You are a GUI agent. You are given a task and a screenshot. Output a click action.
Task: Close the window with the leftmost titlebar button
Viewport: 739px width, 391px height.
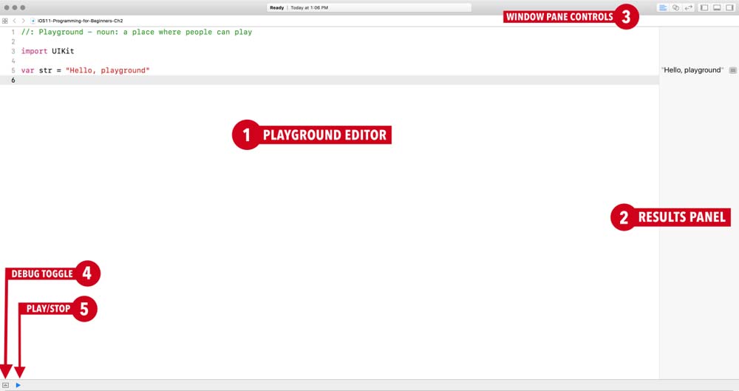7,7
